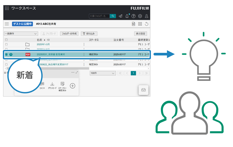Click the search magnifier button
The width and height of the screenshot is (233, 147).
tap(113, 16)
